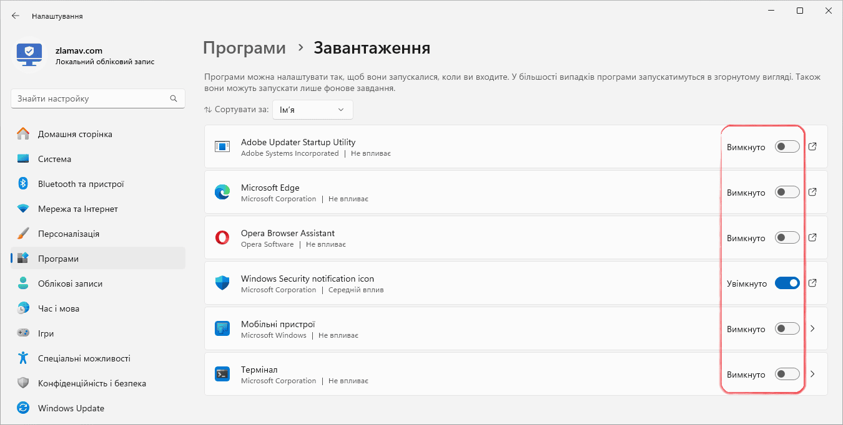Screen dimensions: 843x425
Task: Click the Середній вплив impact label
Action: click(356, 290)
